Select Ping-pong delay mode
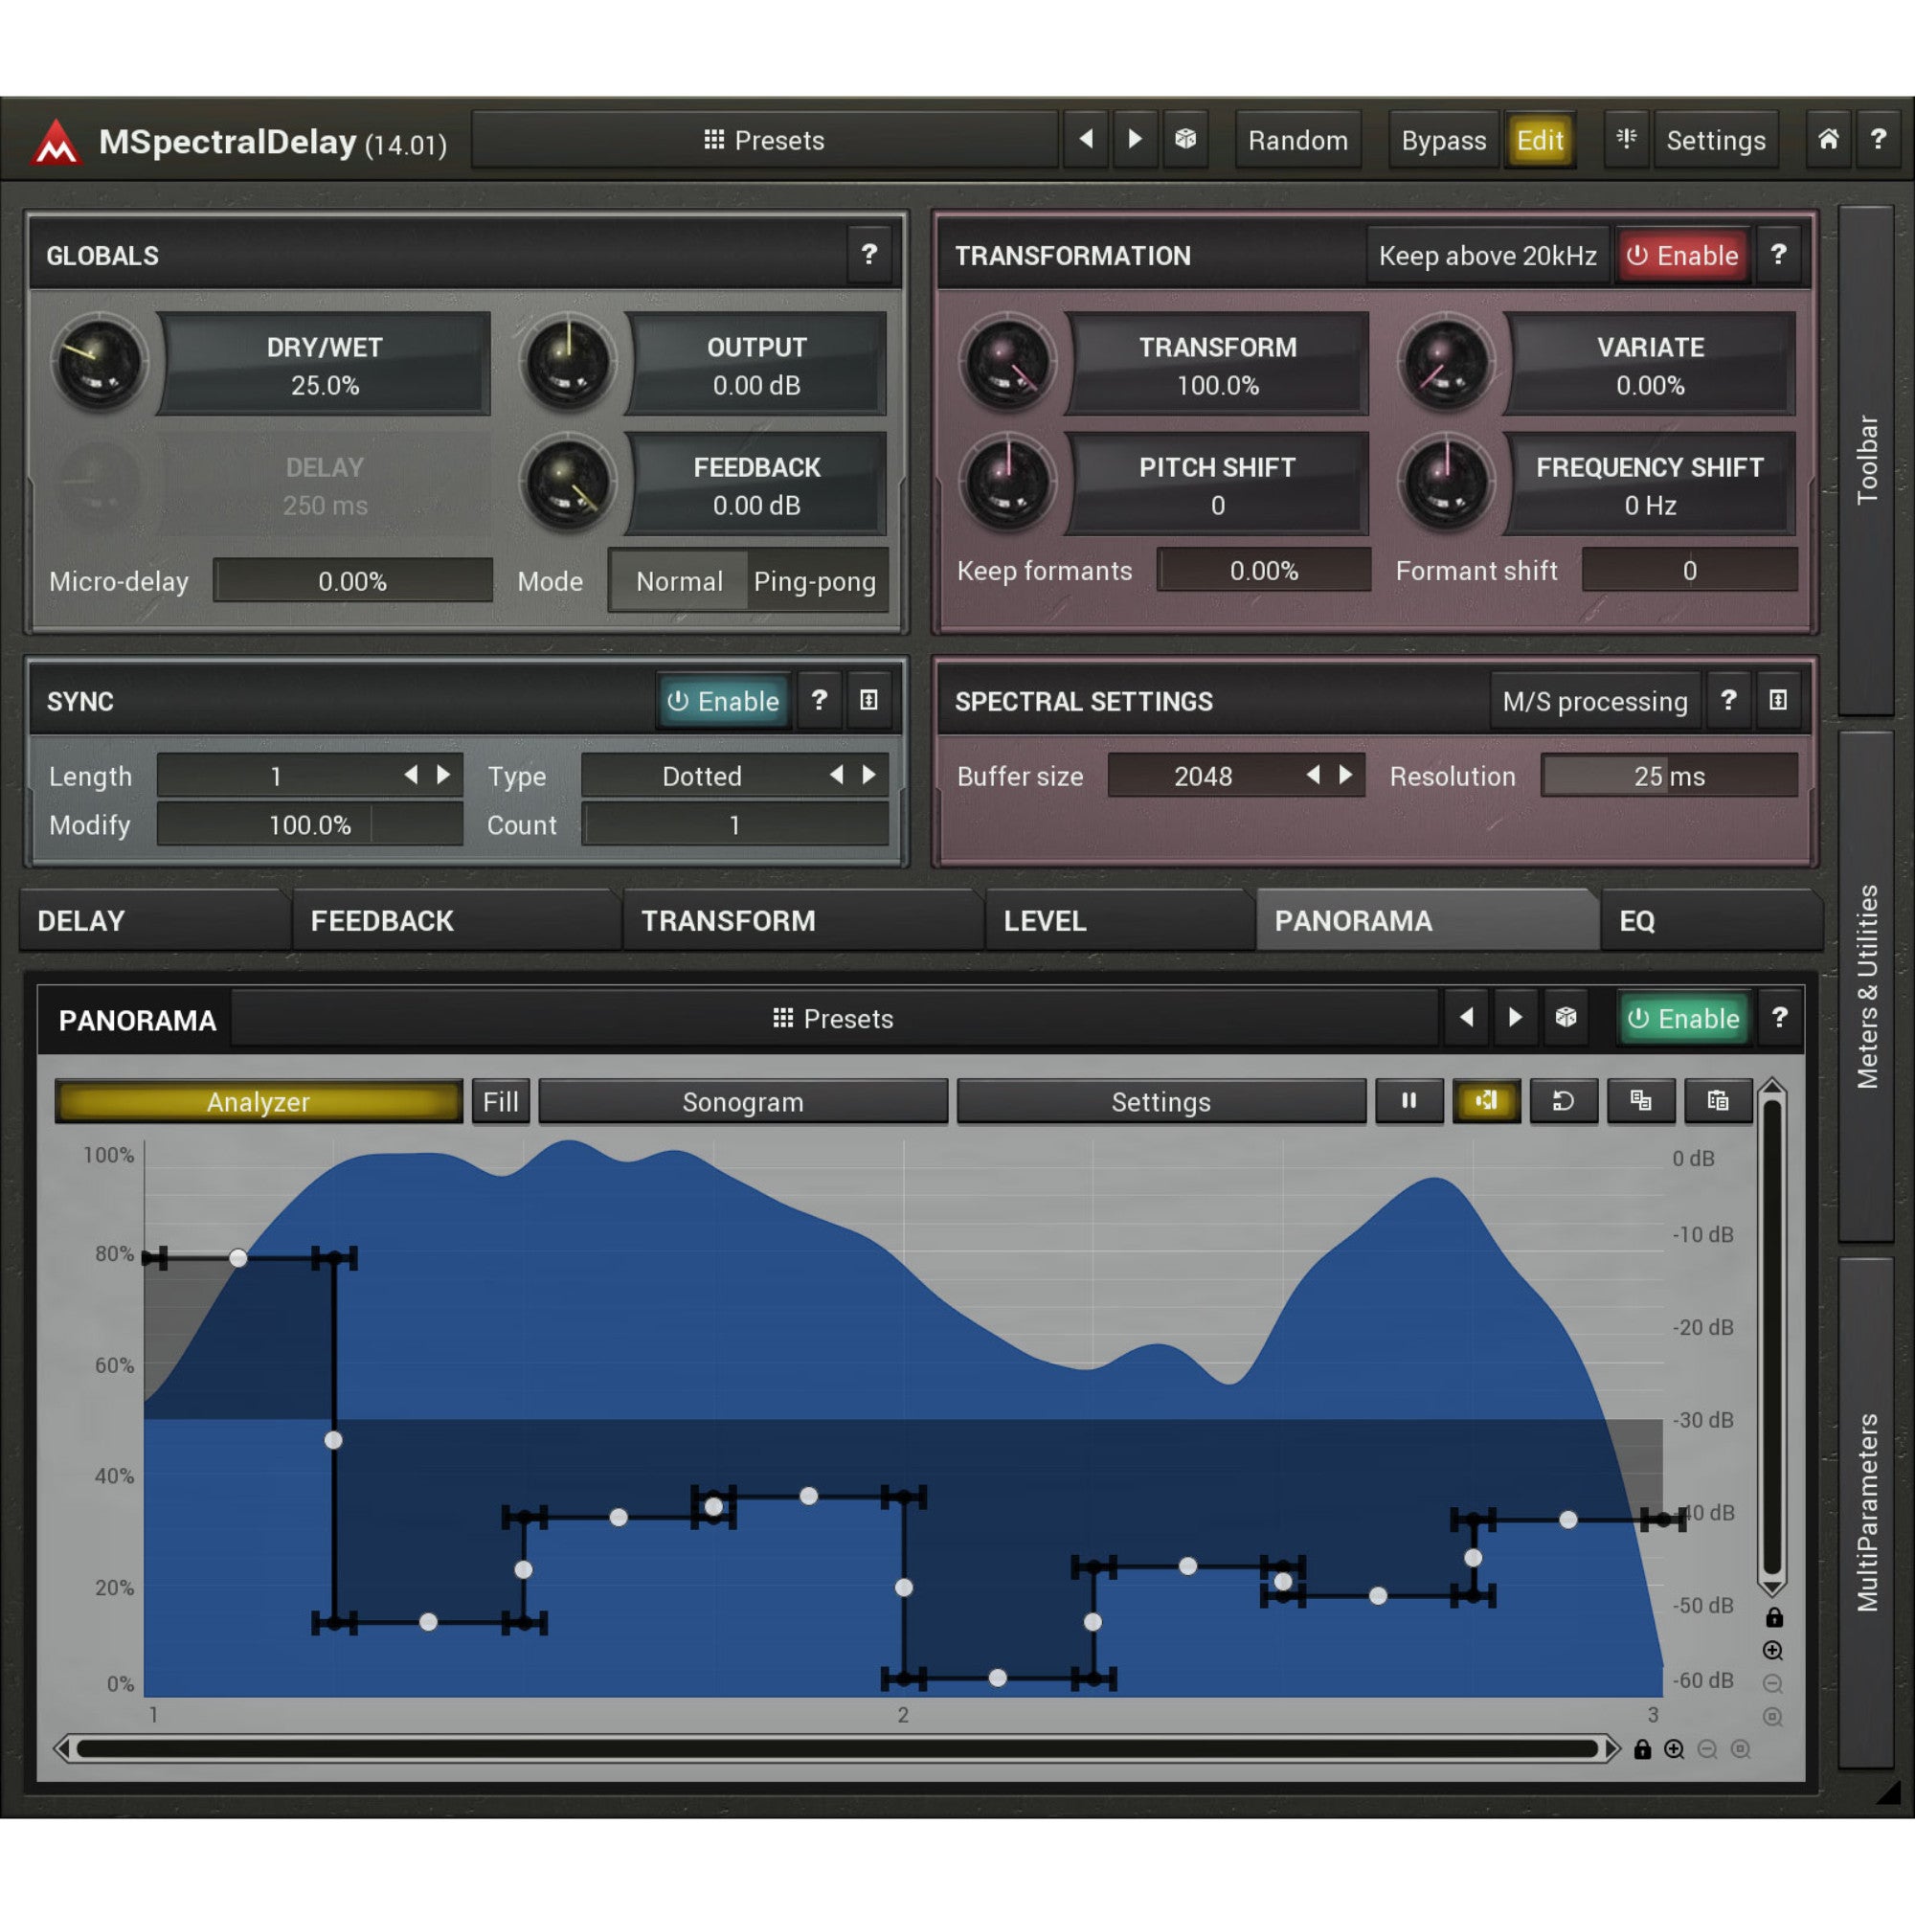Image resolution: width=1915 pixels, height=1915 pixels. [815, 581]
